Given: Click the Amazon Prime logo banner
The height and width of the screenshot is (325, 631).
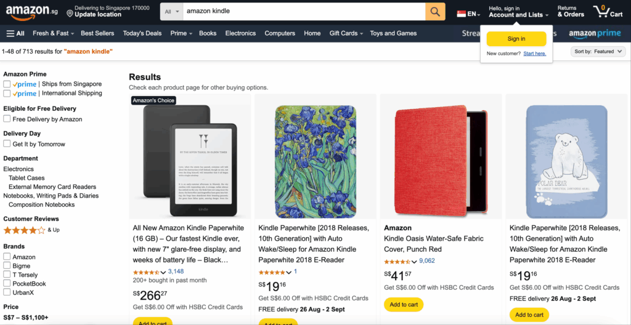Looking at the screenshot, I should coord(594,33).
